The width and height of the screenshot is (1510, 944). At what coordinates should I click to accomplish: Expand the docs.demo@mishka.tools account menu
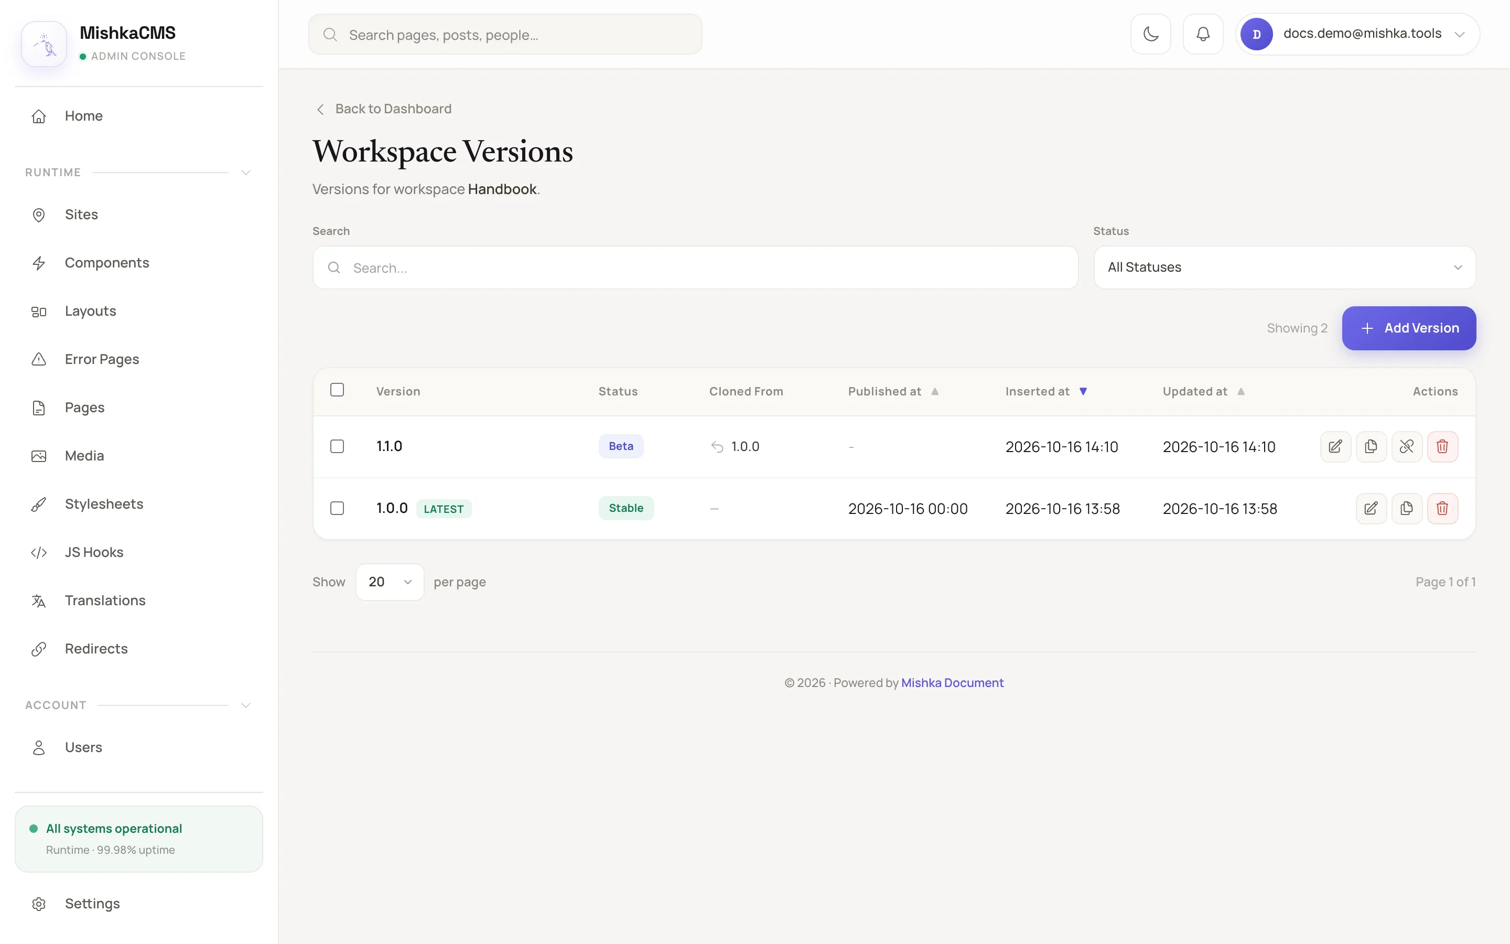[1358, 34]
